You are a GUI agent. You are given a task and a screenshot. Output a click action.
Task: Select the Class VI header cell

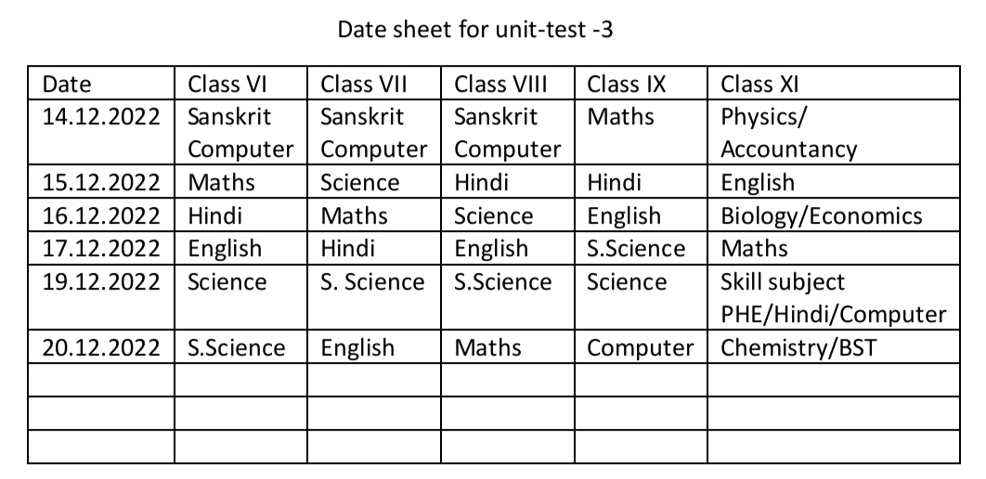coord(240,83)
